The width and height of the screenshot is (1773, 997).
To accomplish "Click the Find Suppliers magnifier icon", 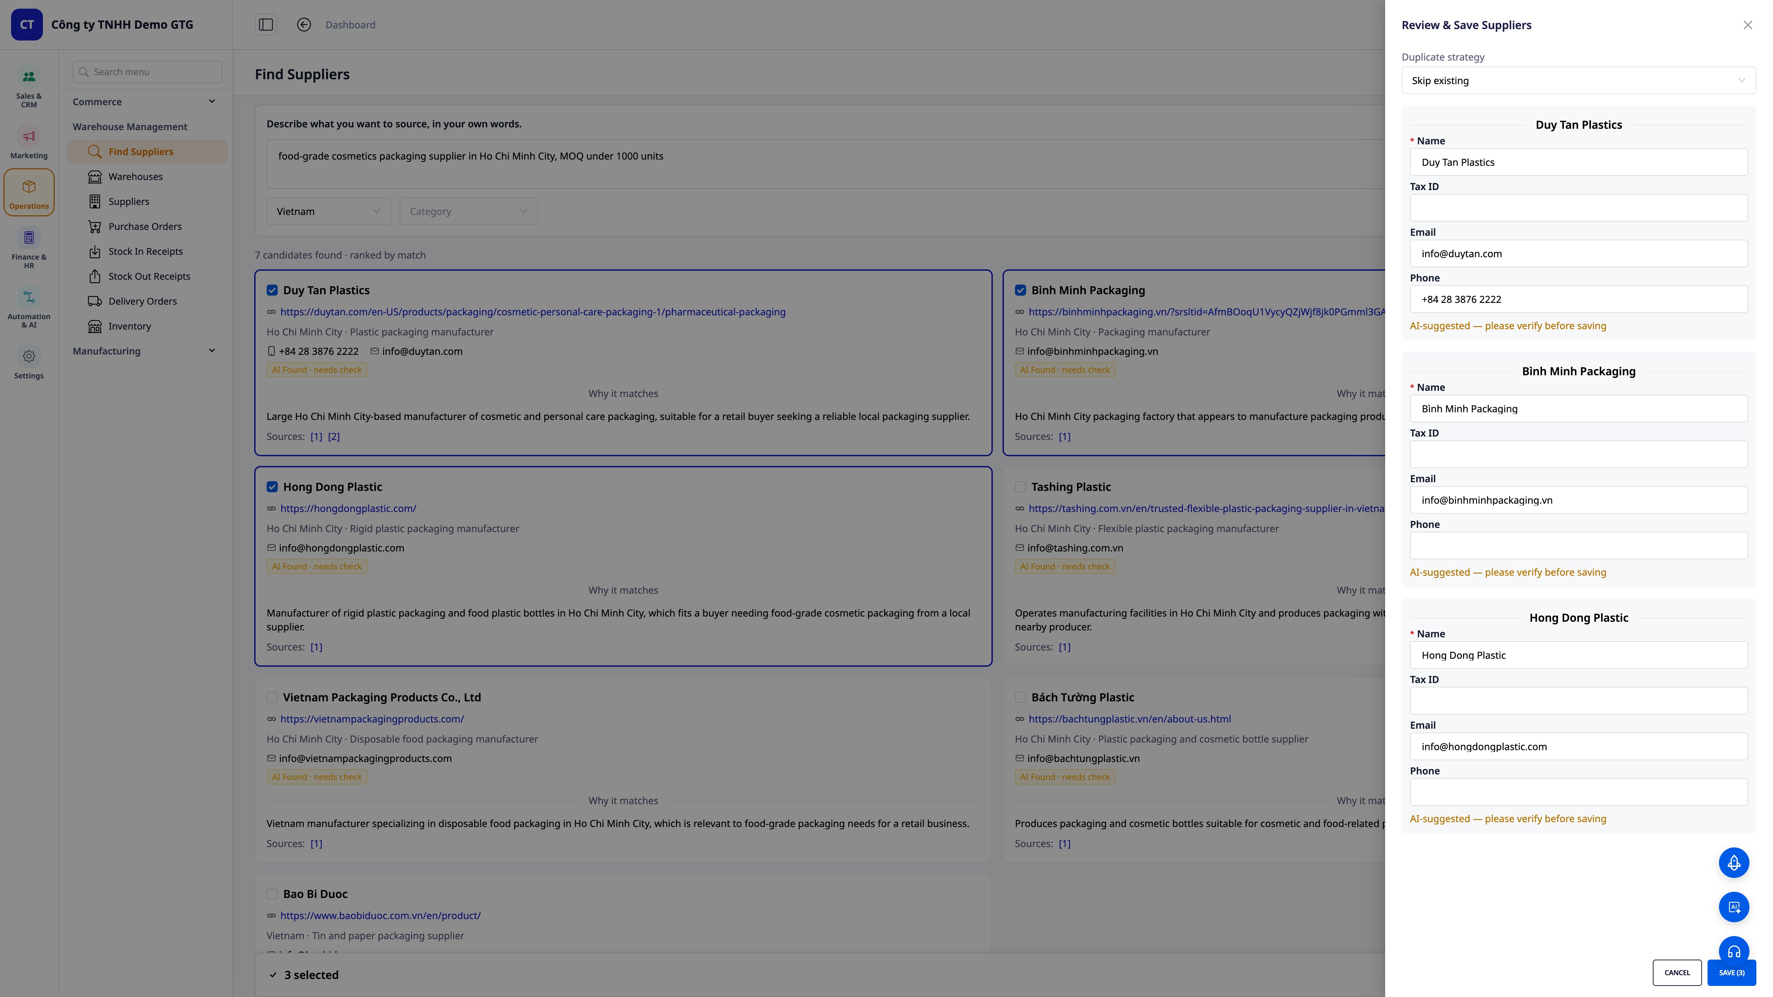I will coord(95,151).
